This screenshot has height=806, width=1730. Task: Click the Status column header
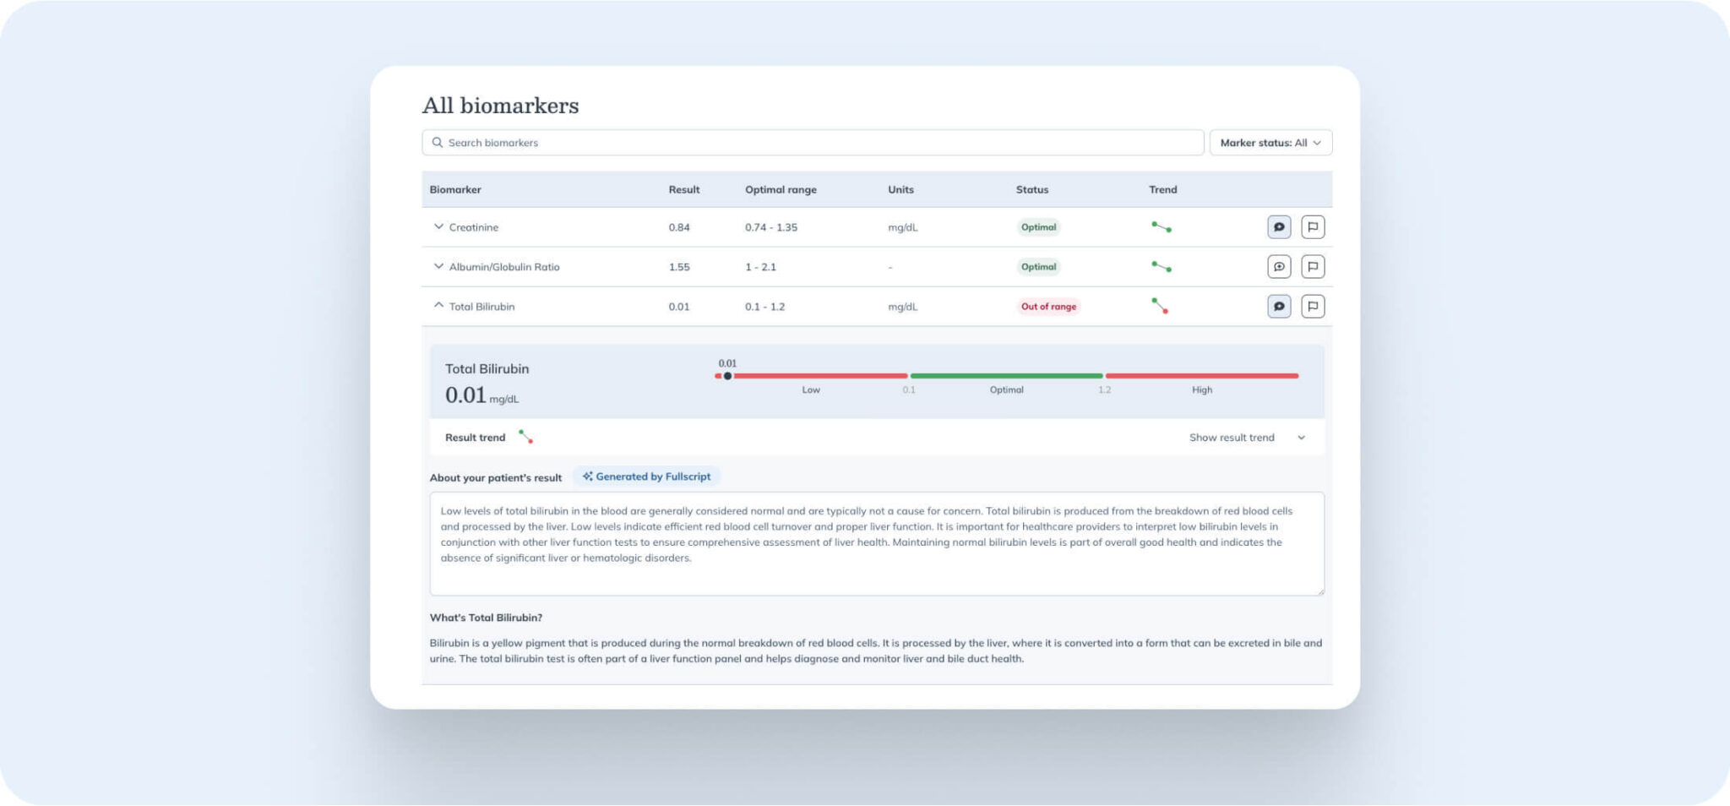[x=1031, y=189]
